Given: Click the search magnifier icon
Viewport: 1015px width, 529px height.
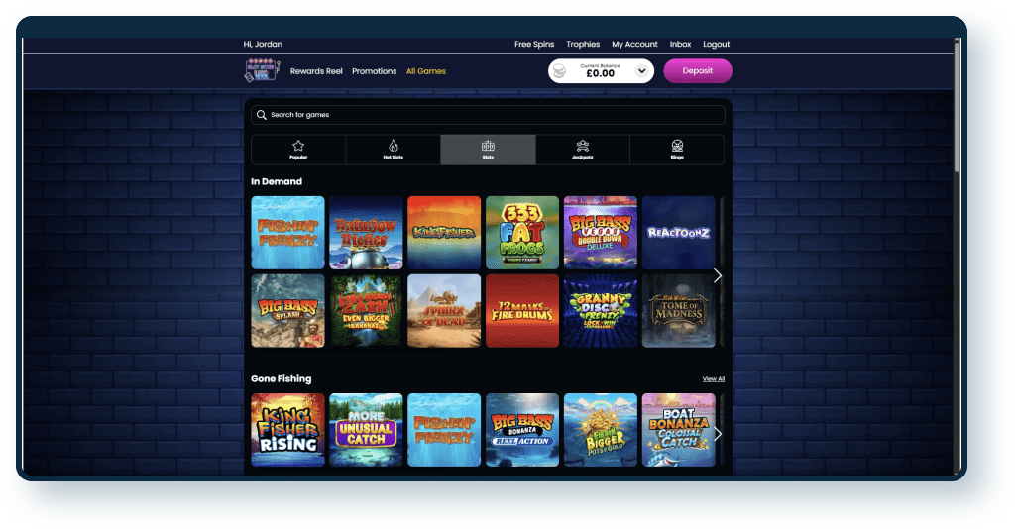Looking at the screenshot, I should point(262,115).
